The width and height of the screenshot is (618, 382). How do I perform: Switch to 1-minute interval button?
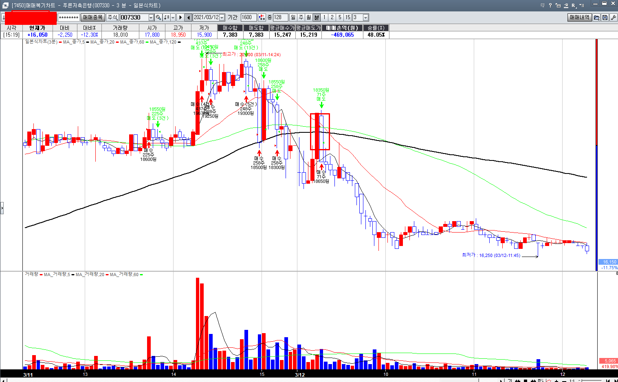coord(324,18)
